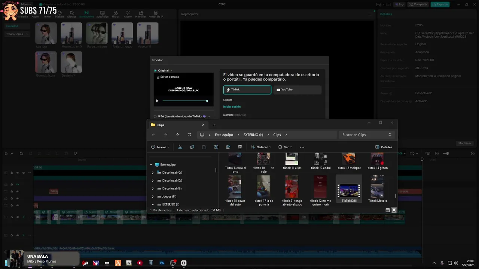Refresh the Clips folder view
479x269 pixels.
coord(189,135)
